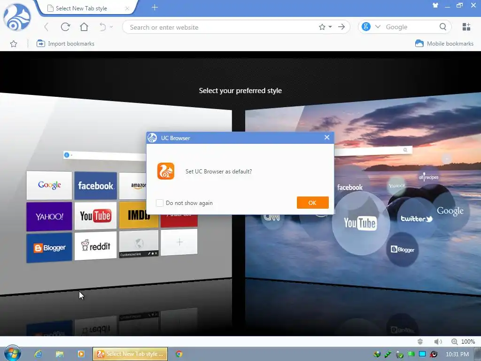Expand the undo closed tab dropdown arrow
481x361 pixels.
tap(111, 27)
